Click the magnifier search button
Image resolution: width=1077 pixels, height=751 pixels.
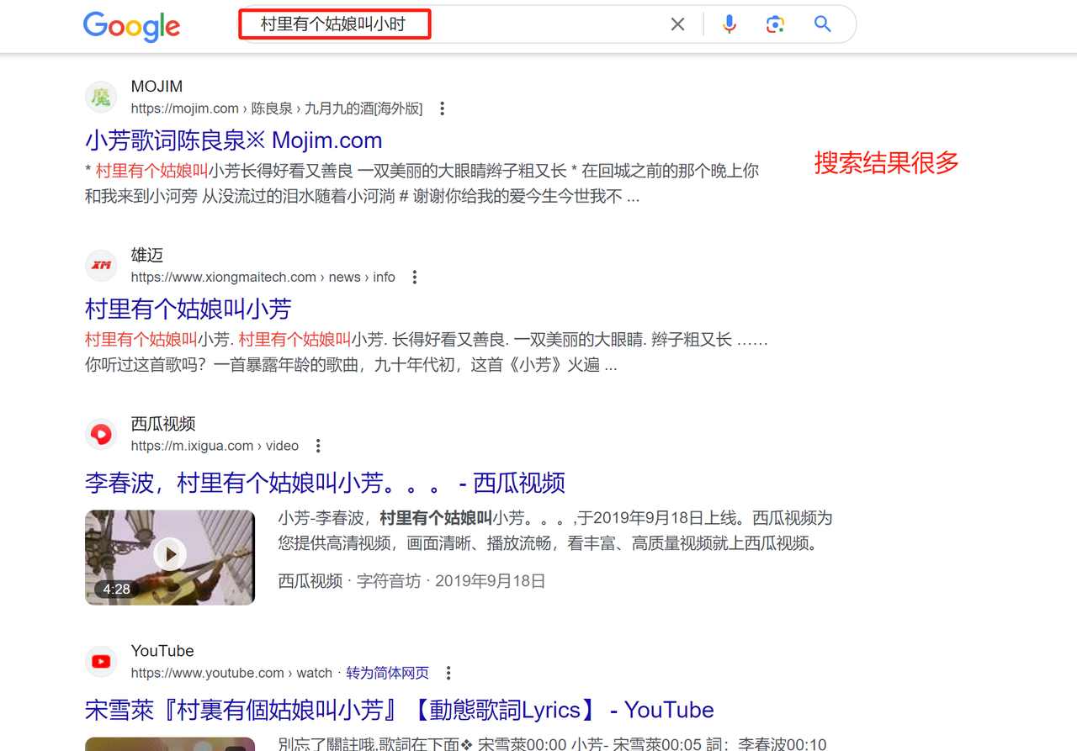(822, 24)
